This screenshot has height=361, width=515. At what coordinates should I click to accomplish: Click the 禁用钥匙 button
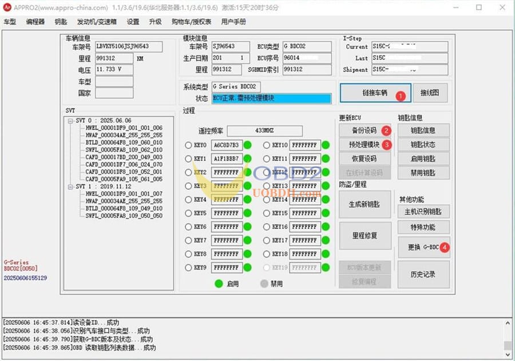pos(423,173)
